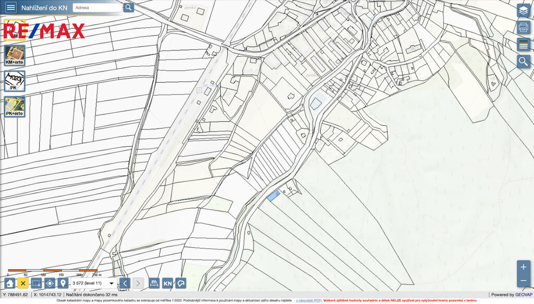
Task: Select the PK+orto basemap thumbnail
Action: tap(15, 107)
